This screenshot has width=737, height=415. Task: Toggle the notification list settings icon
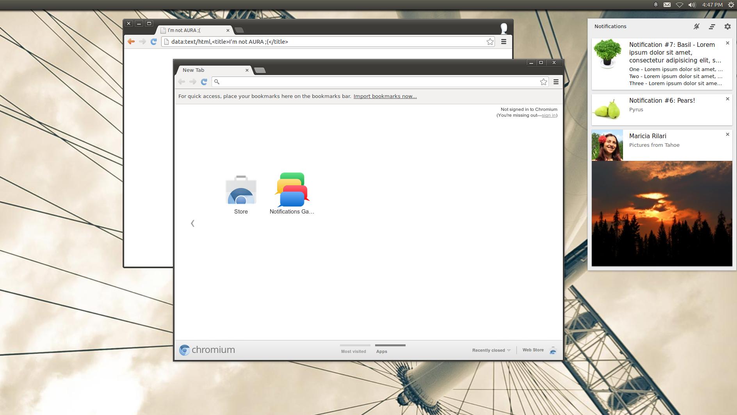tap(712, 26)
